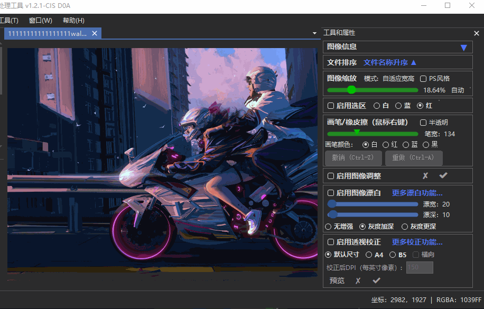Viewport: 484px width, 309px height.
Task: Click the 坐标: 2982, 1927 status text
Action: 398,299
